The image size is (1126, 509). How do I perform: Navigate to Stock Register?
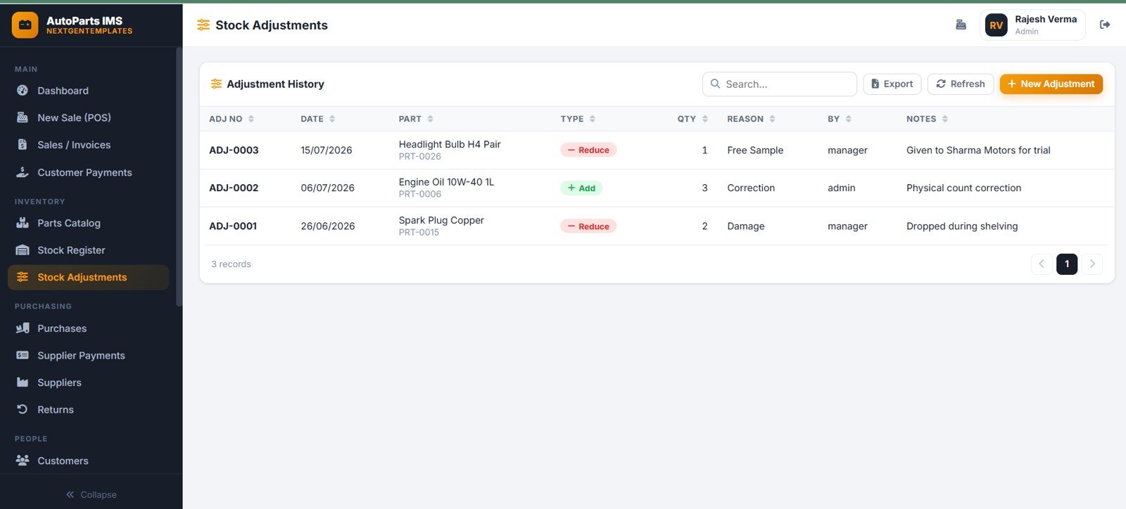point(88,250)
